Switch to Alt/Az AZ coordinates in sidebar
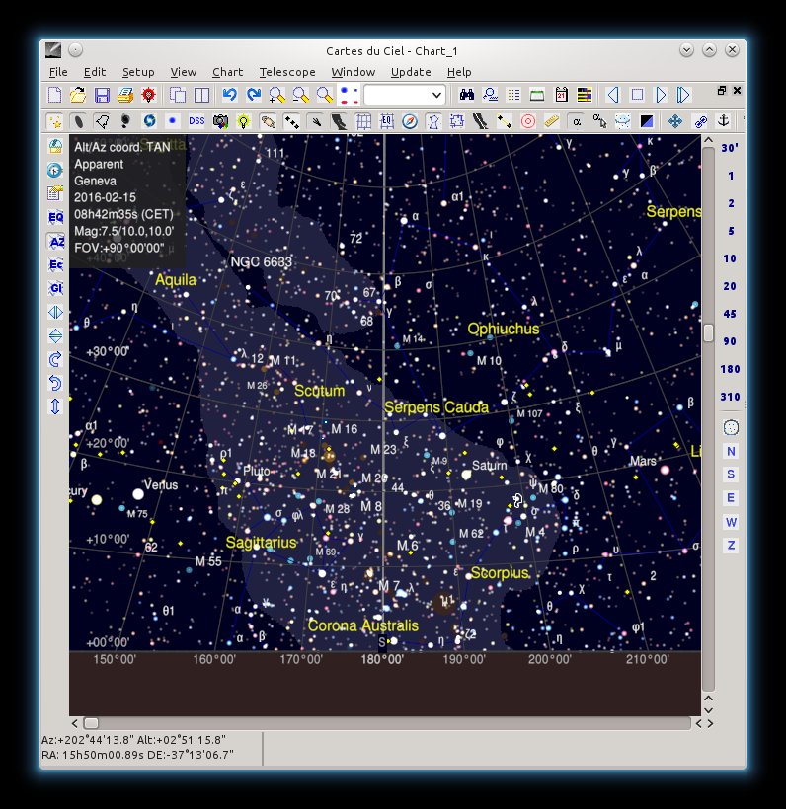 (x=55, y=241)
